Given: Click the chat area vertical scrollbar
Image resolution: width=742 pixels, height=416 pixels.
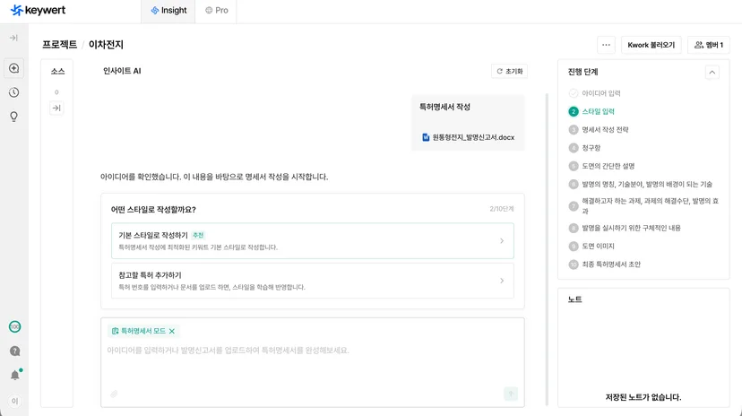Looking at the screenshot, I should click(x=547, y=249).
